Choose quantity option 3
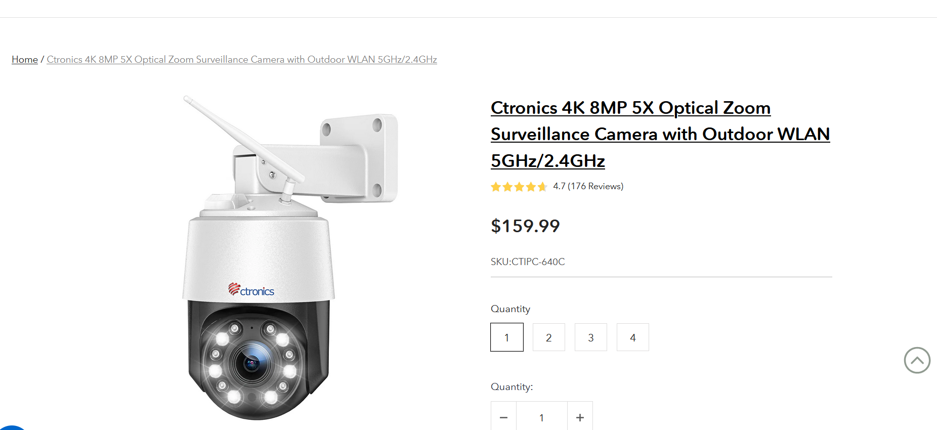This screenshot has height=430, width=937. 590,337
